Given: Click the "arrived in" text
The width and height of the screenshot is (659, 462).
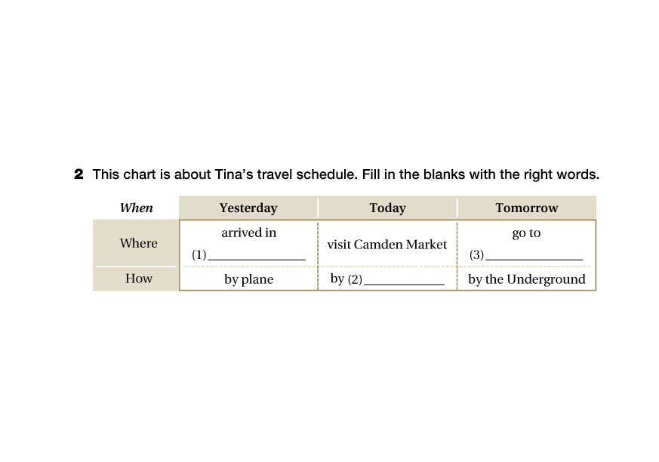Looking at the screenshot, I should point(248,233).
